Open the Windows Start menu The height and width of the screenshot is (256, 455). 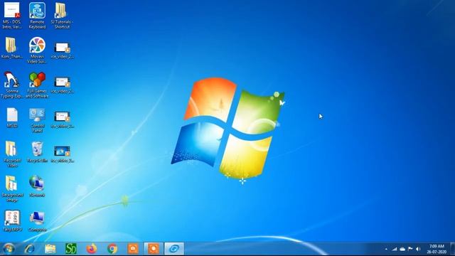[9, 249]
